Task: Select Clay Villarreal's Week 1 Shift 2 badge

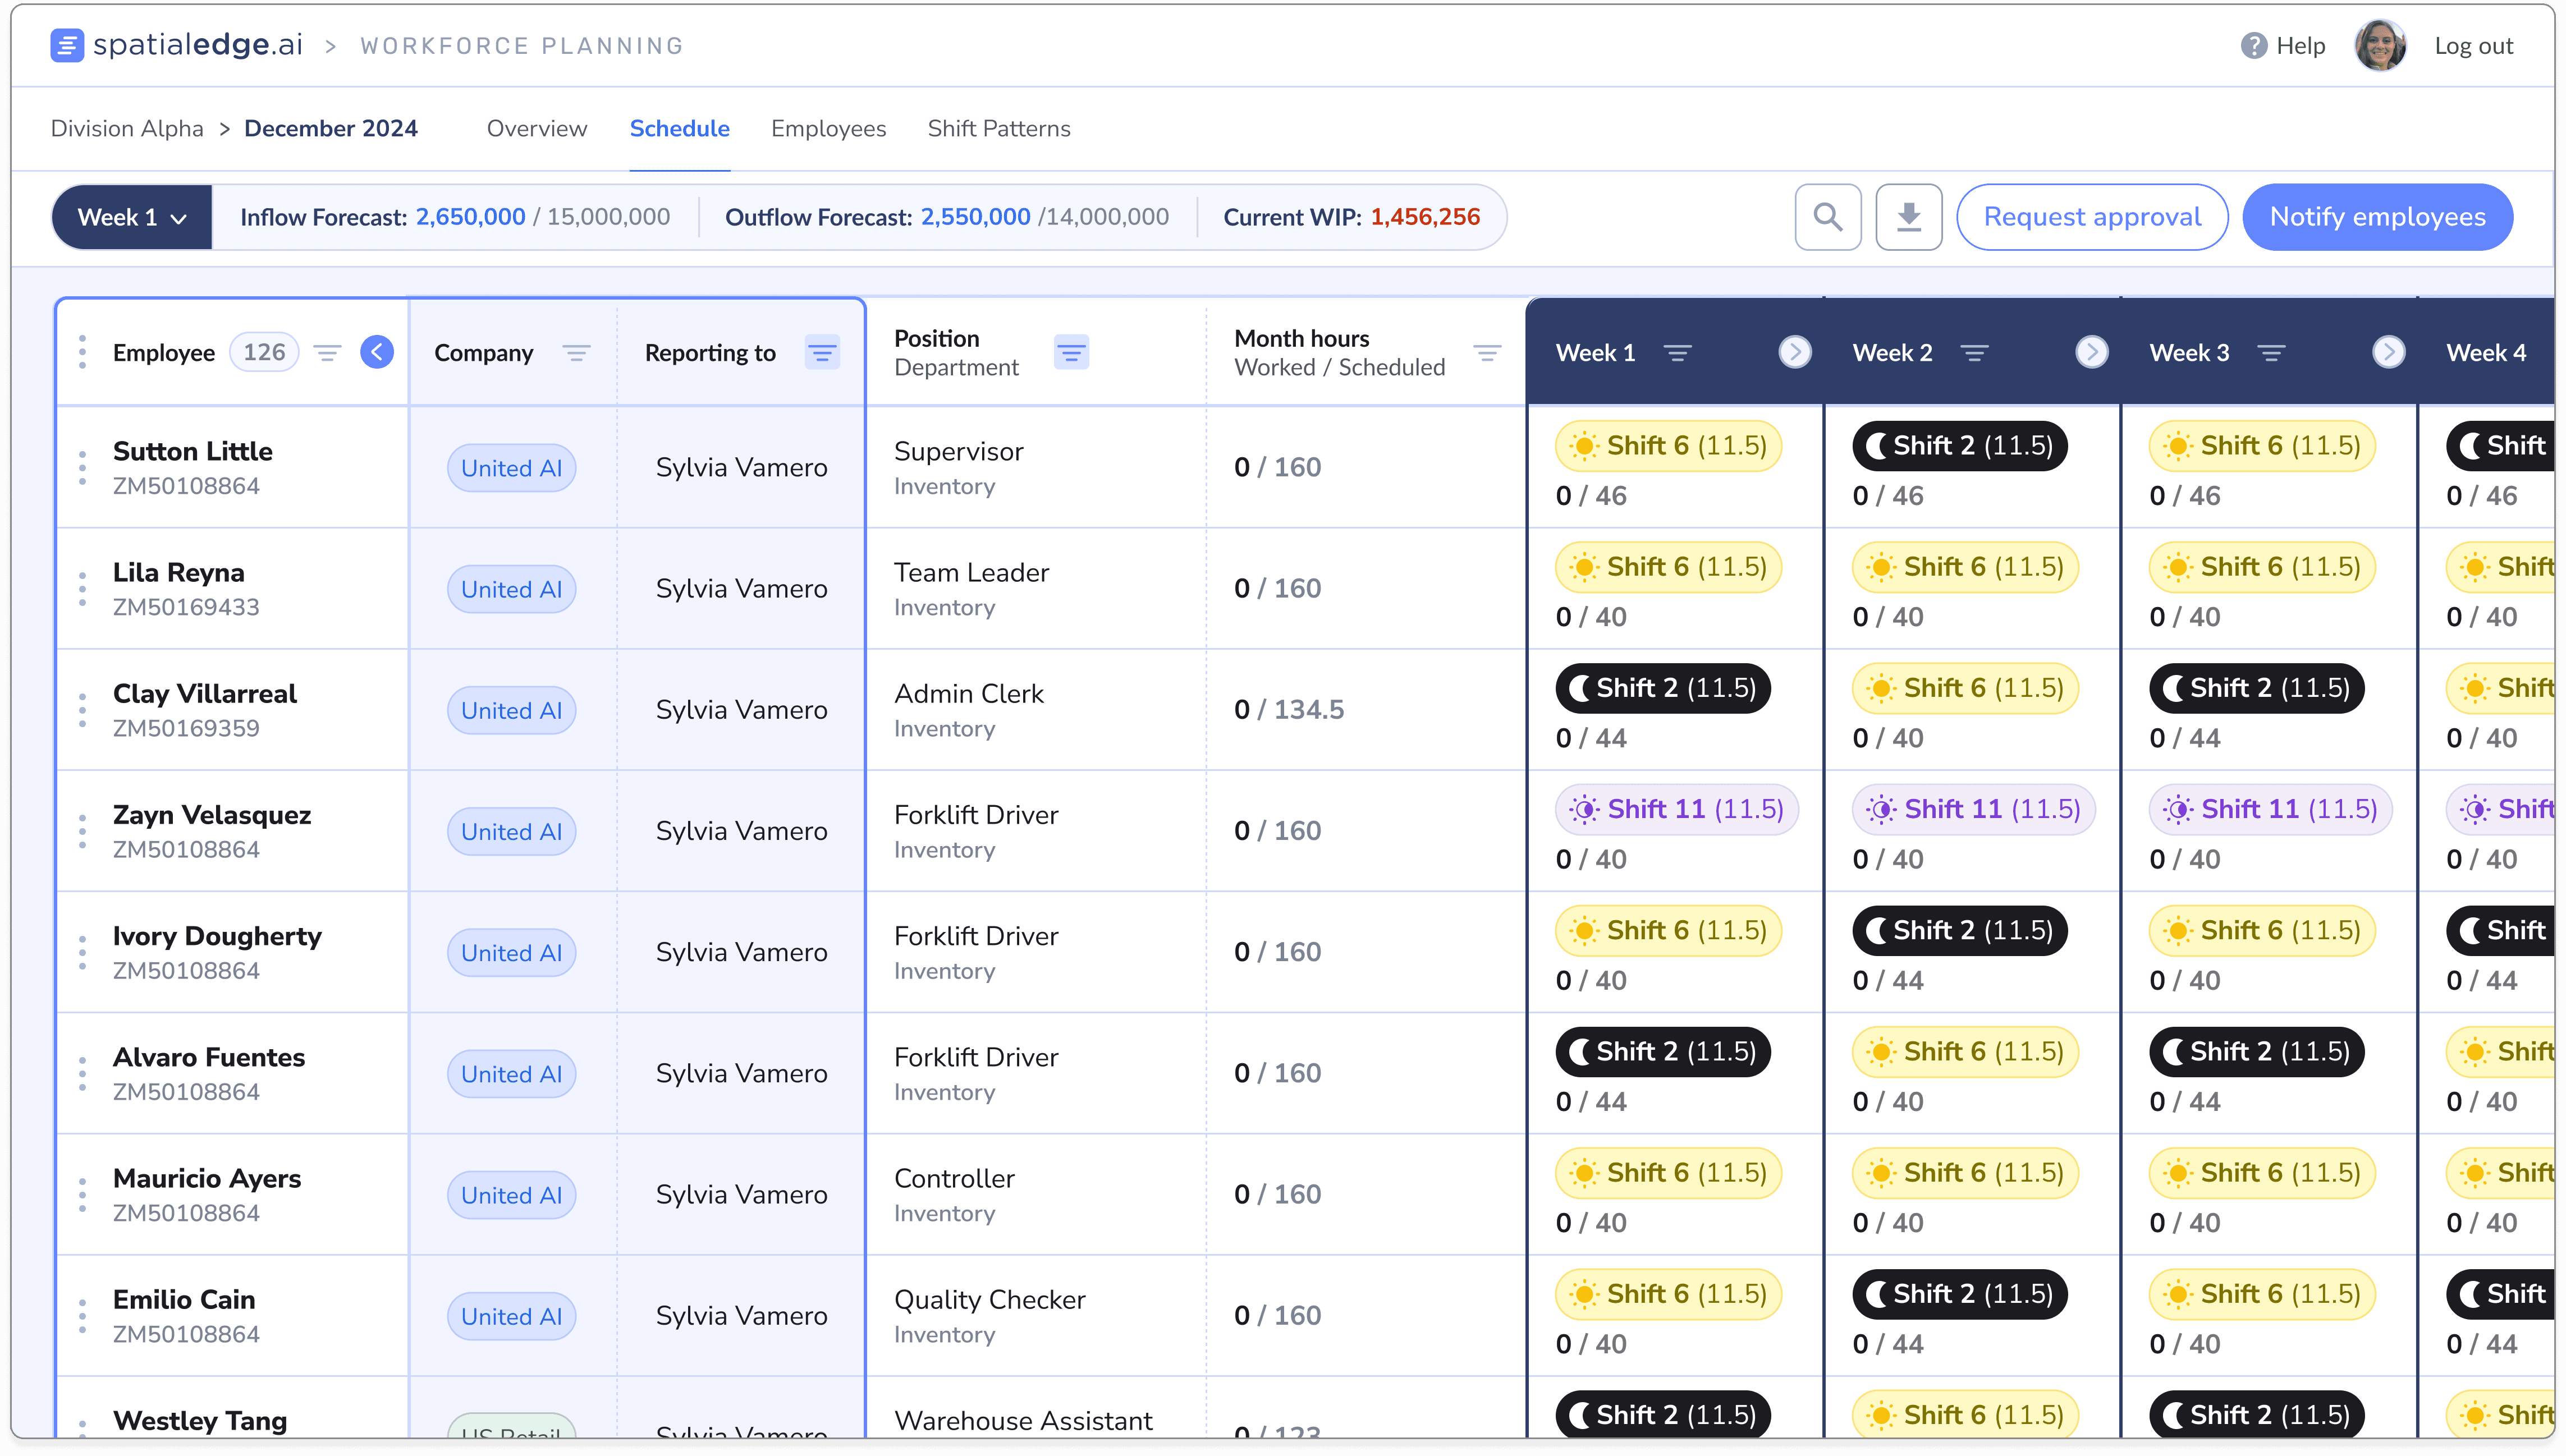Action: (1663, 688)
